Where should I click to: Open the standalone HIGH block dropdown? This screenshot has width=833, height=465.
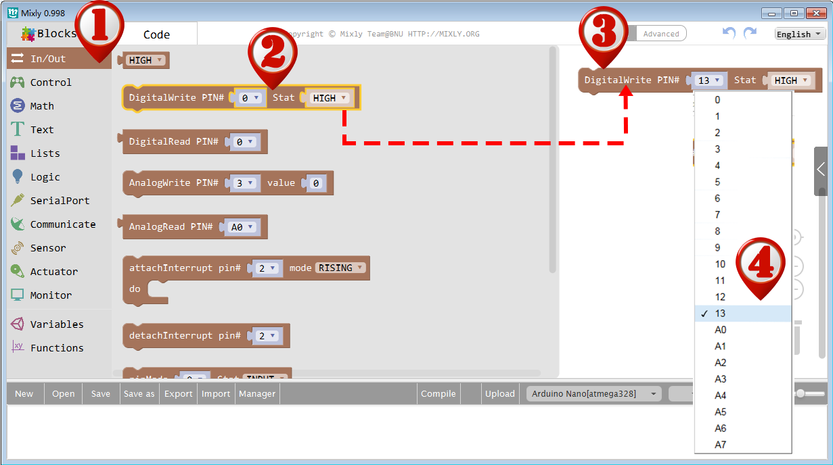pos(145,60)
